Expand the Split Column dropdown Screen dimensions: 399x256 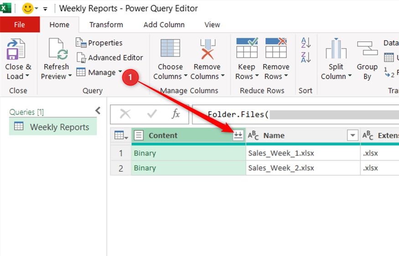[x=350, y=76]
